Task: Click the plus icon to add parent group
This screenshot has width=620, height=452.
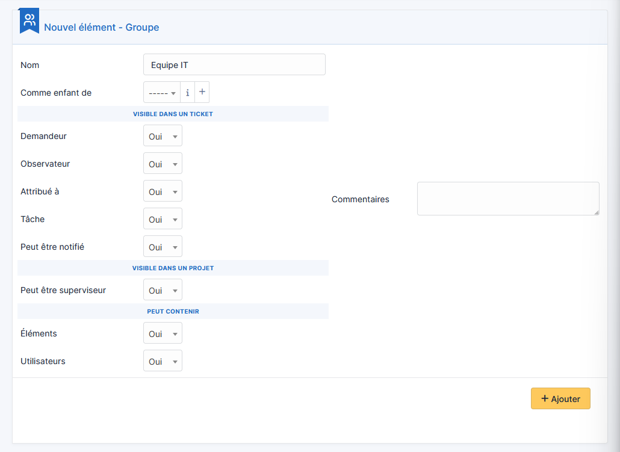Action: [x=202, y=92]
